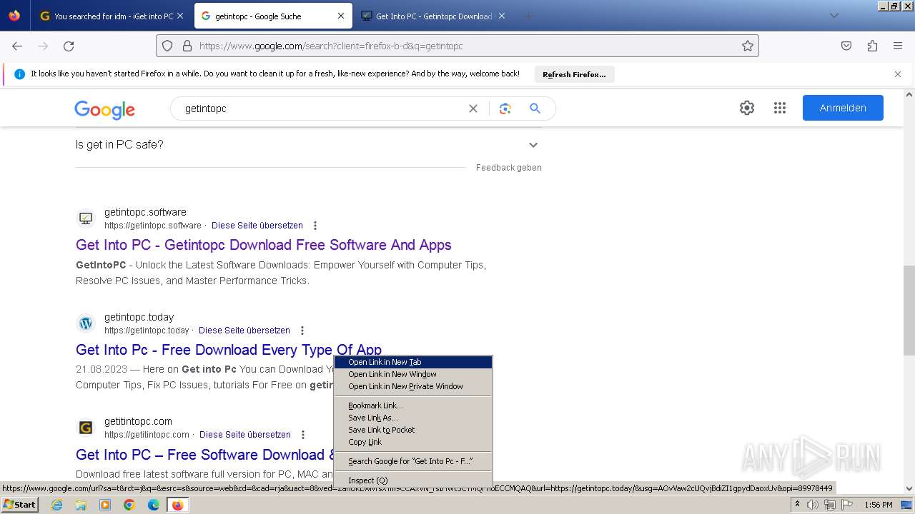Viewport: 915px width, 514px height.
Task: Open the Windows Start menu
Action: click(x=20, y=505)
